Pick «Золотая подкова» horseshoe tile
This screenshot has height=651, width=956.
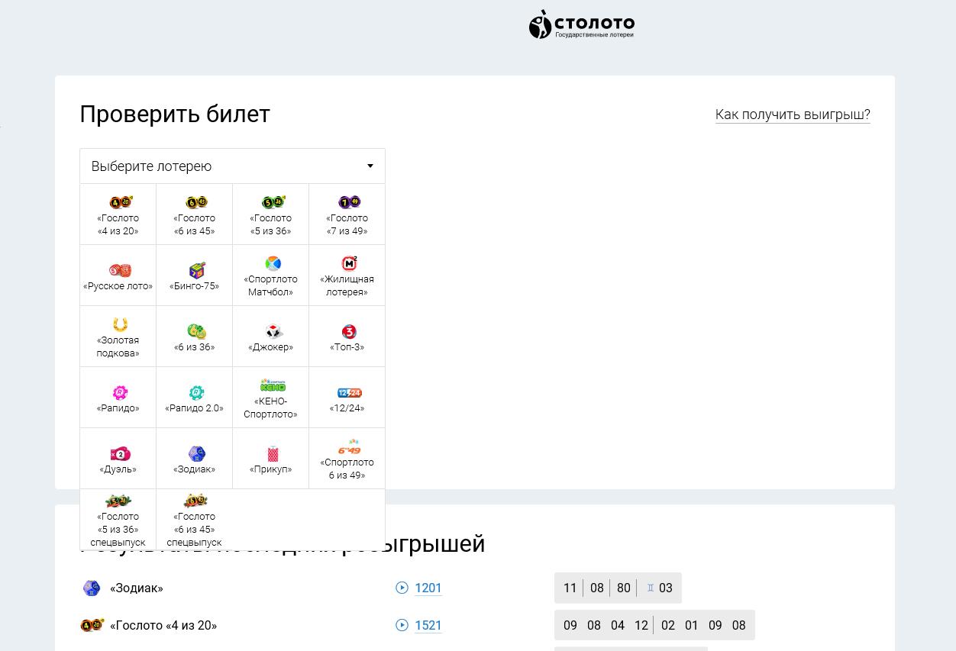[118, 337]
